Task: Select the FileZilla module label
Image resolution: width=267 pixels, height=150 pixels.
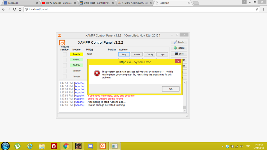Action: click(76, 65)
